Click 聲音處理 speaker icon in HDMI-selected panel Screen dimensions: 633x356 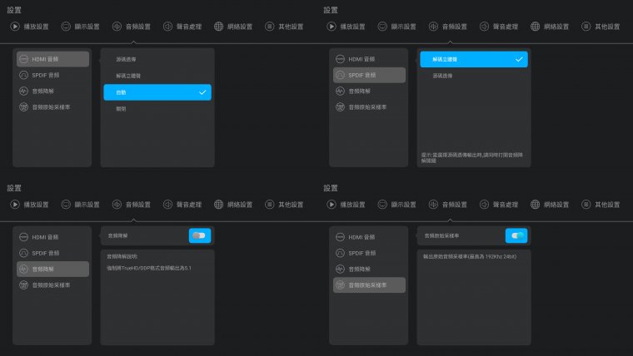pos(167,27)
